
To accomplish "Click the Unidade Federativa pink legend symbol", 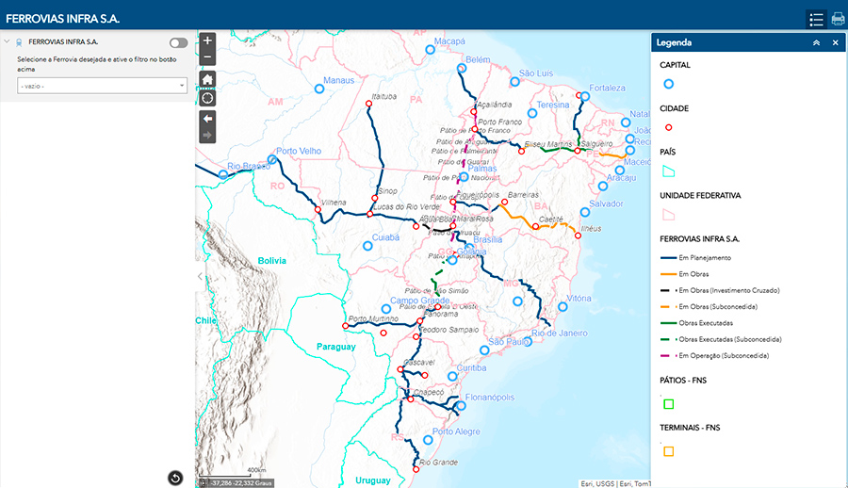I will pos(668,215).
